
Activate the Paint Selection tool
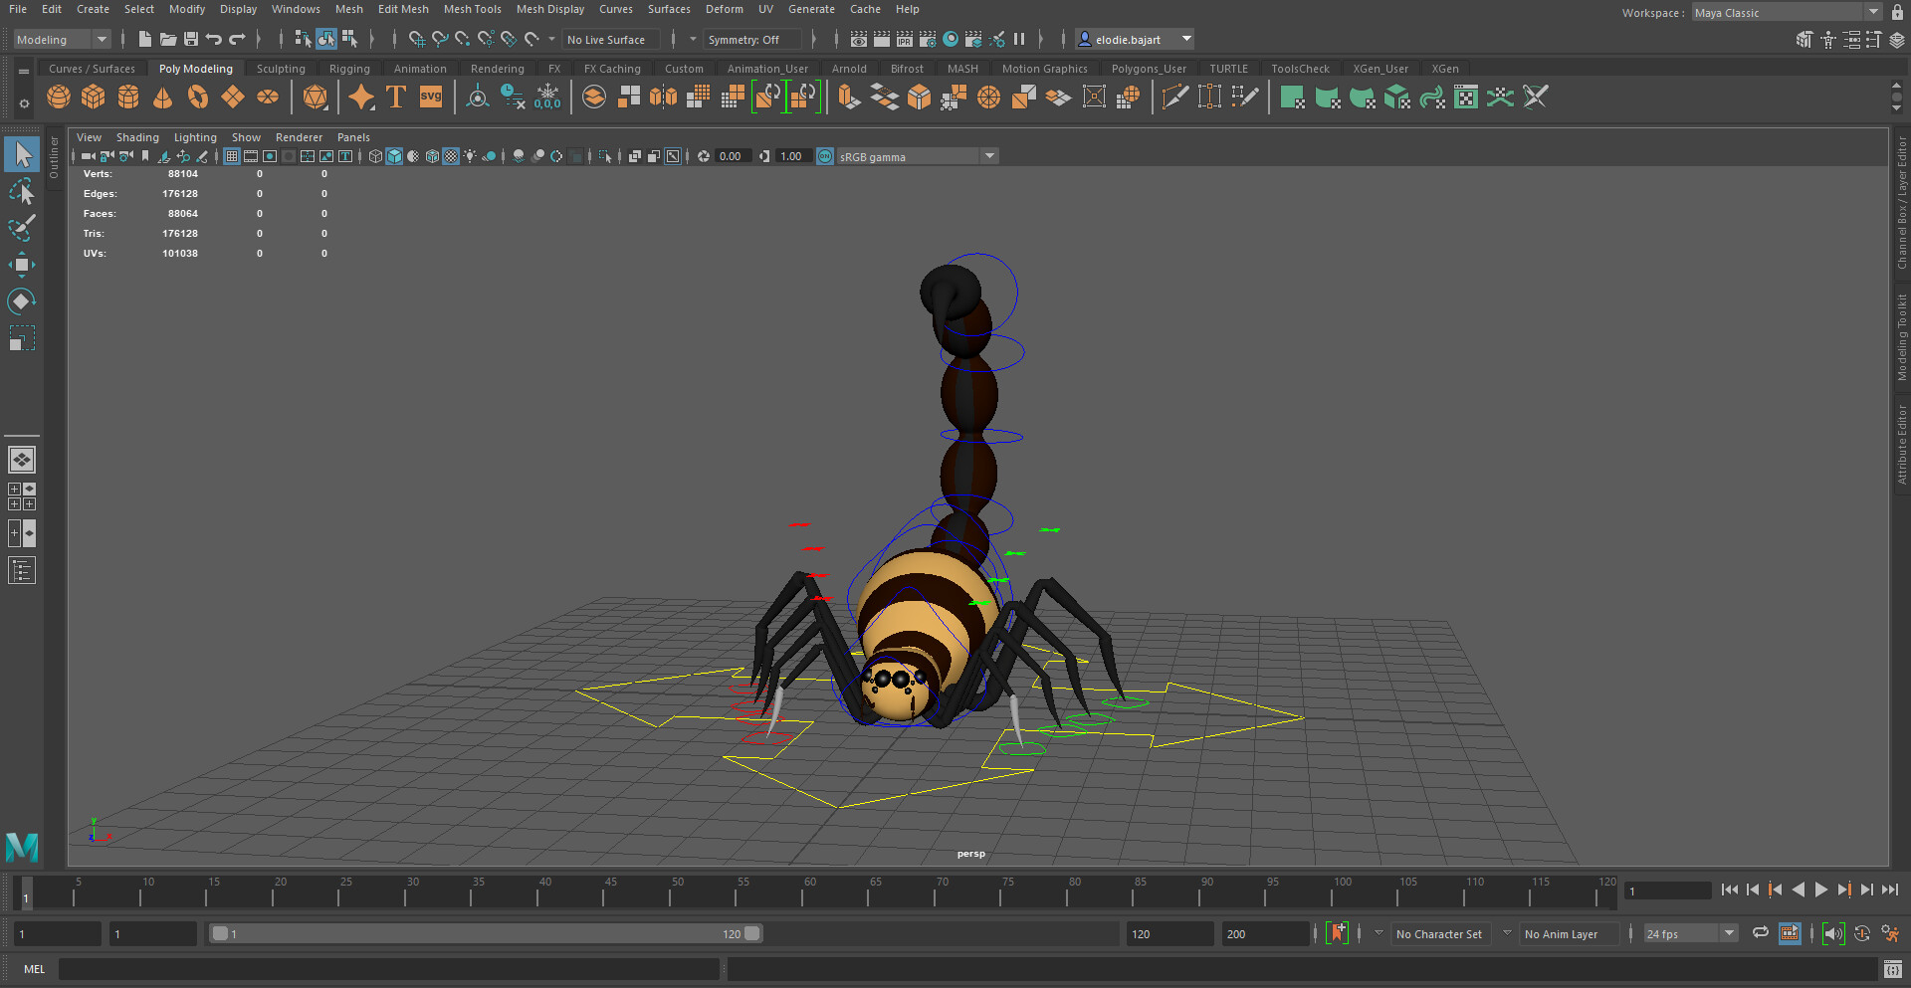coord(22,228)
